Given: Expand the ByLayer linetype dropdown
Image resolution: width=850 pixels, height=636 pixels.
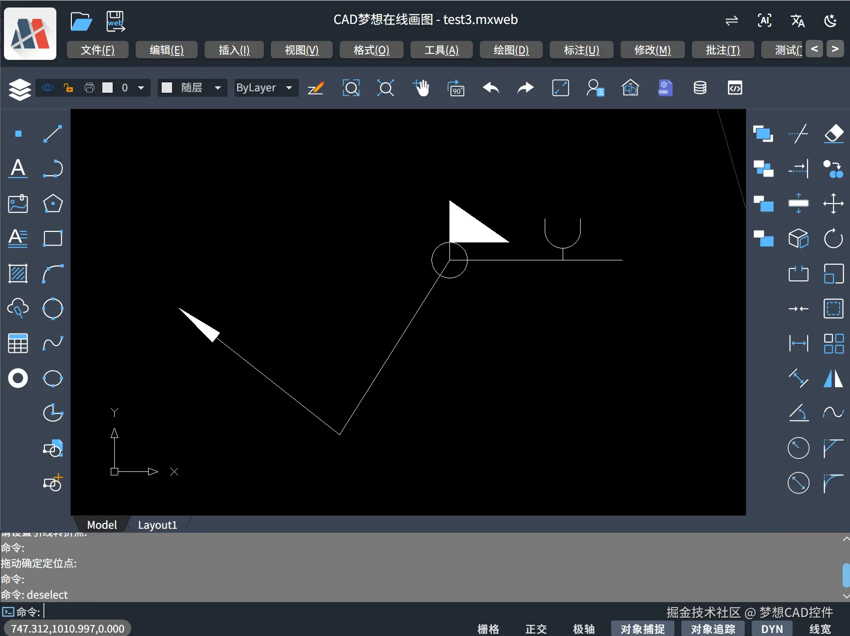Looking at the screenshot, I should click(x=289, y=88).
